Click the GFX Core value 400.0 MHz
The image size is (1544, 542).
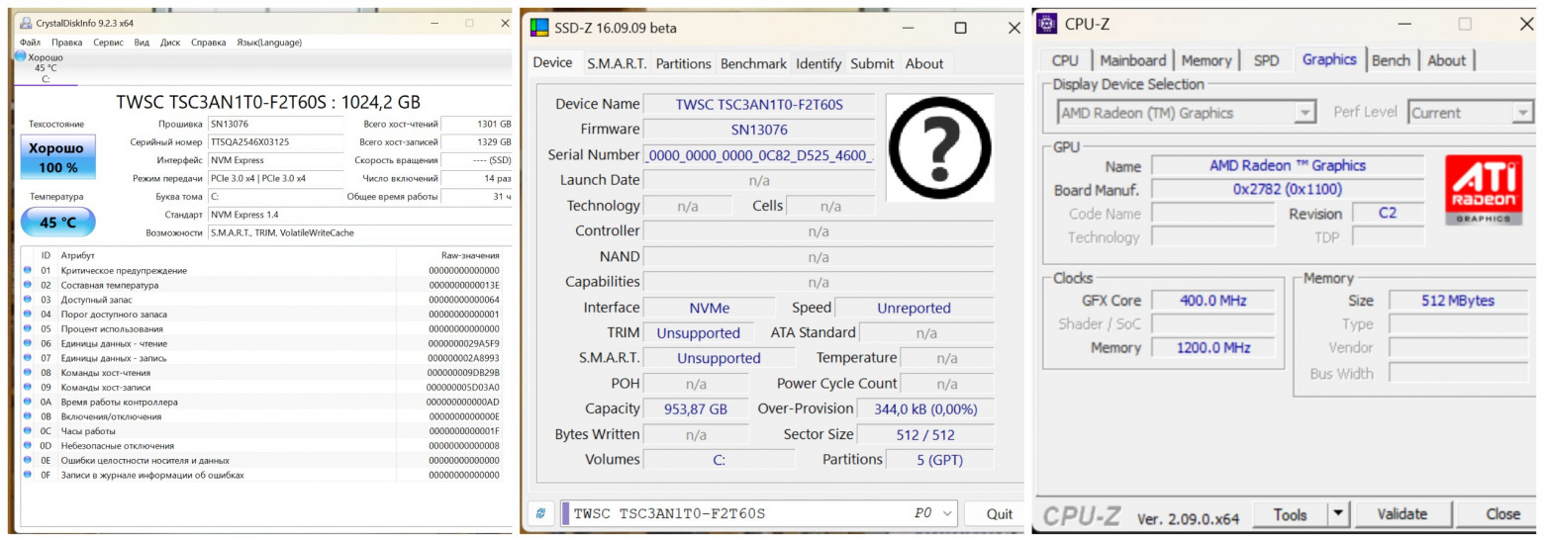(1212, 301)
